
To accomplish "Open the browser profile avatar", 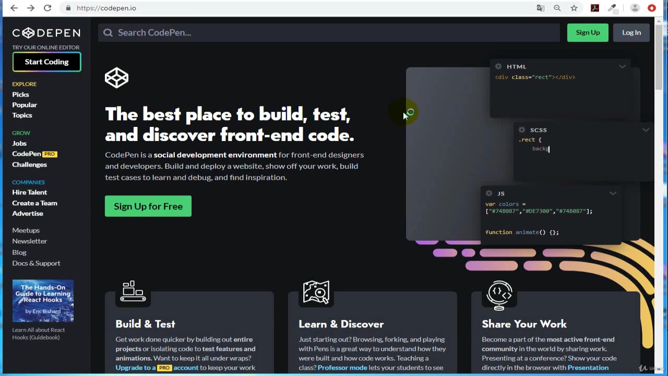I will tap(635, 8).
